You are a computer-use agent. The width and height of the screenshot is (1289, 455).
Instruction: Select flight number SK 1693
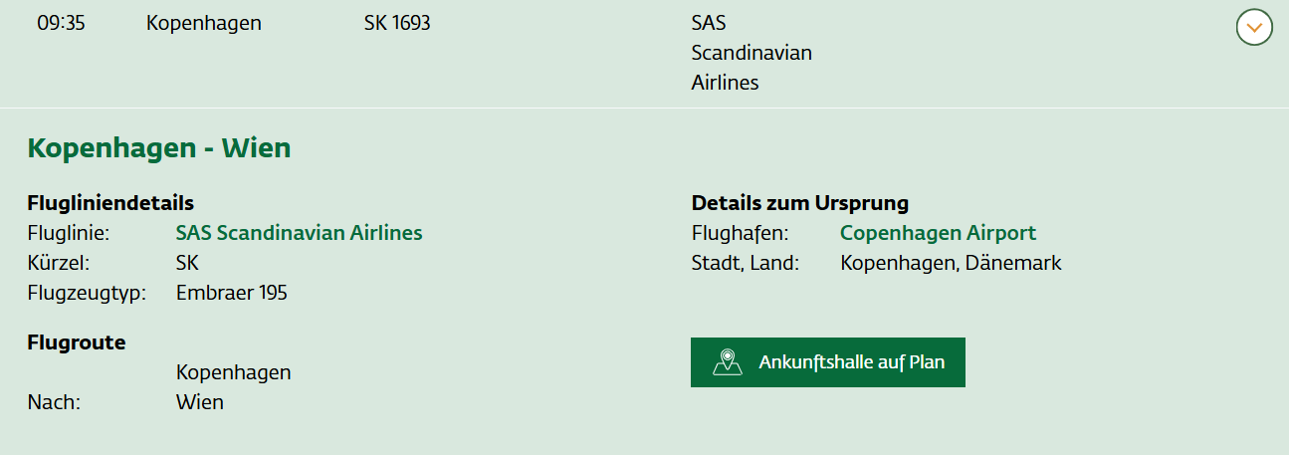click(x=397, y=23)
